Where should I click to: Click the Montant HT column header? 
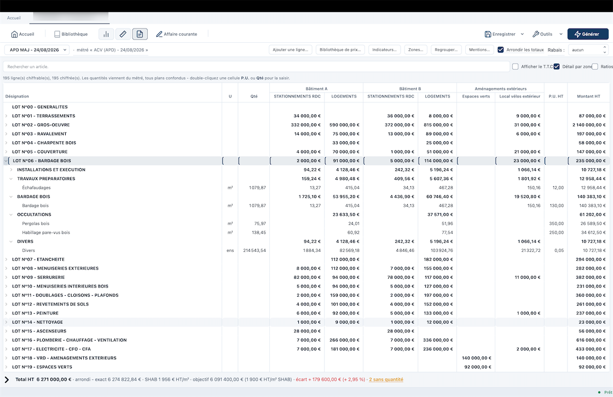(588, 96)
